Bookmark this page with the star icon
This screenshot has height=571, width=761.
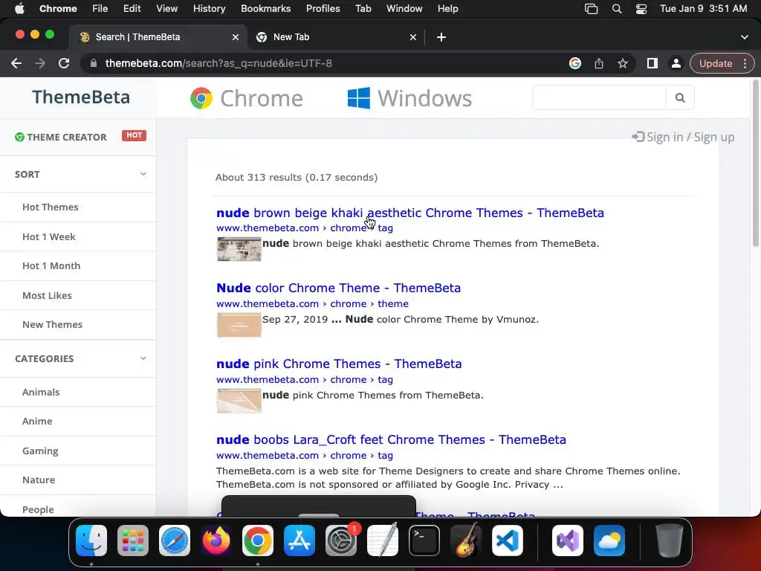[x=623, y=64]
